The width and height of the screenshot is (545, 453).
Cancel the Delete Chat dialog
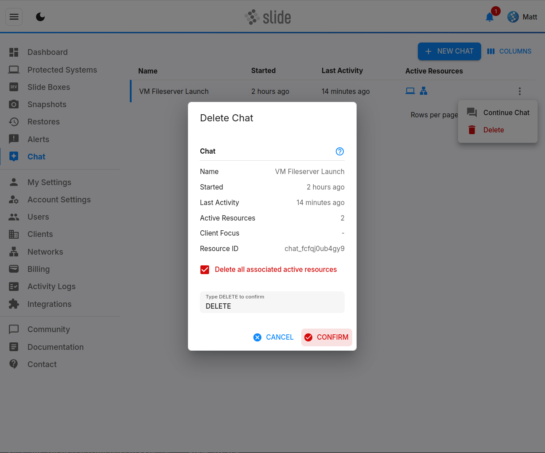coord(273,337)
